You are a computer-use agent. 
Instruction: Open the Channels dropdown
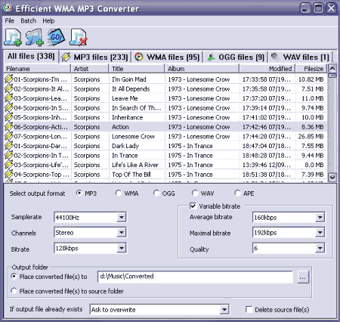[x=122, y=233]
